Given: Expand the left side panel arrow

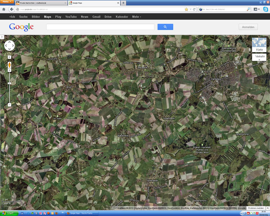Looking at the screenshot, I should pyautogui.click(x=2, y=37).
